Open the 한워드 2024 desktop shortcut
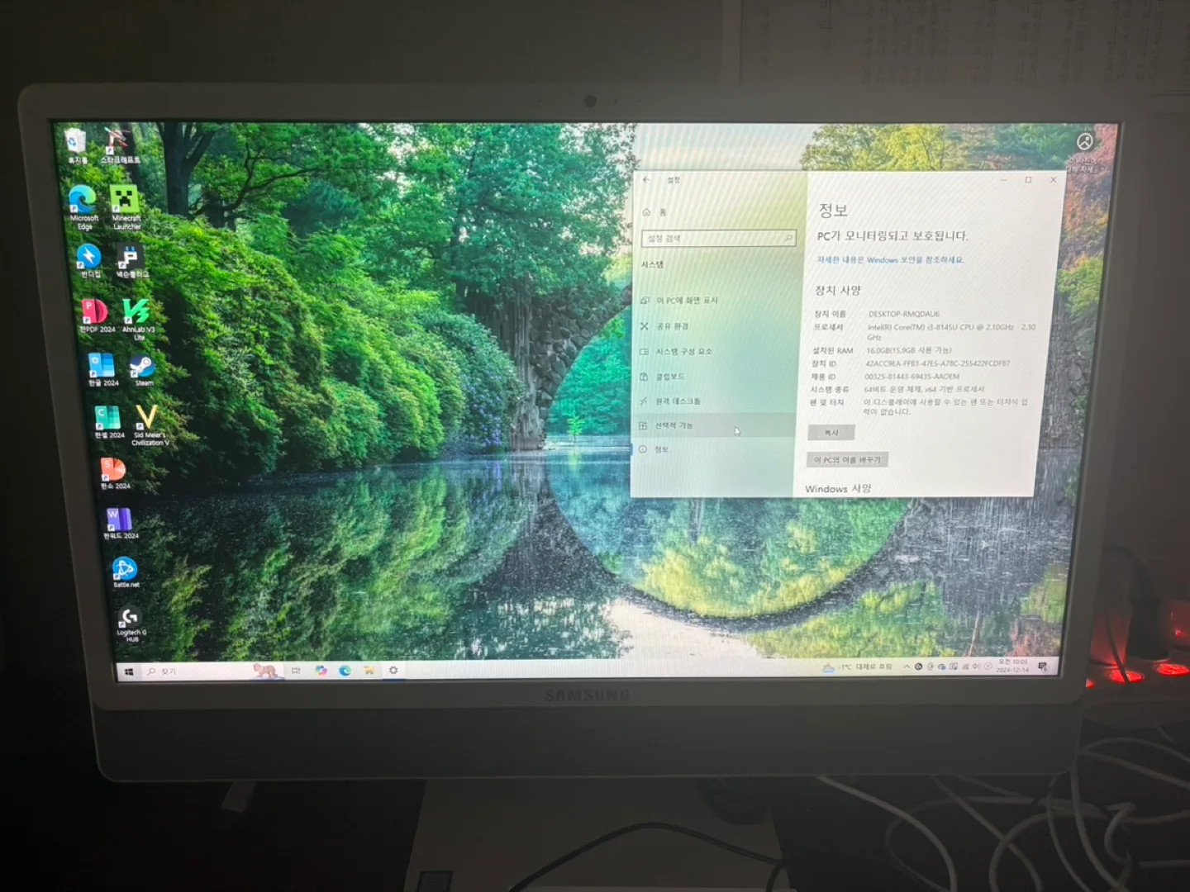The image size is (1190, 892). (120, 523)
